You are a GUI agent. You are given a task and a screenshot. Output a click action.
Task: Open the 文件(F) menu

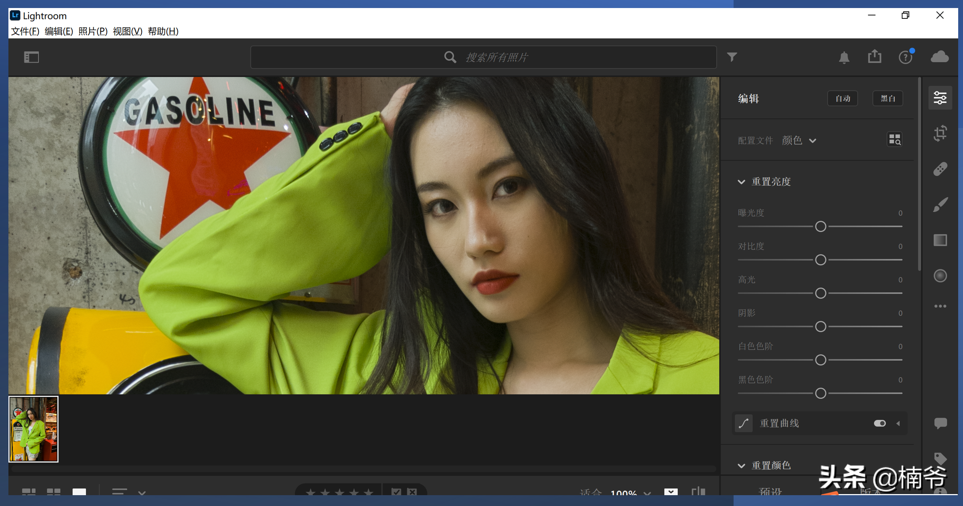coord(25,31)
